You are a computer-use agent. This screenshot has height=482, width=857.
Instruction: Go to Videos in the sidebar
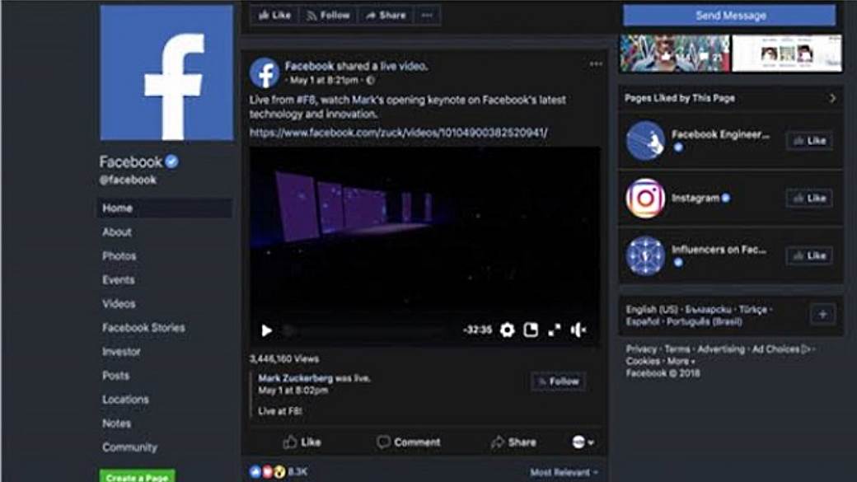[119, 304]
